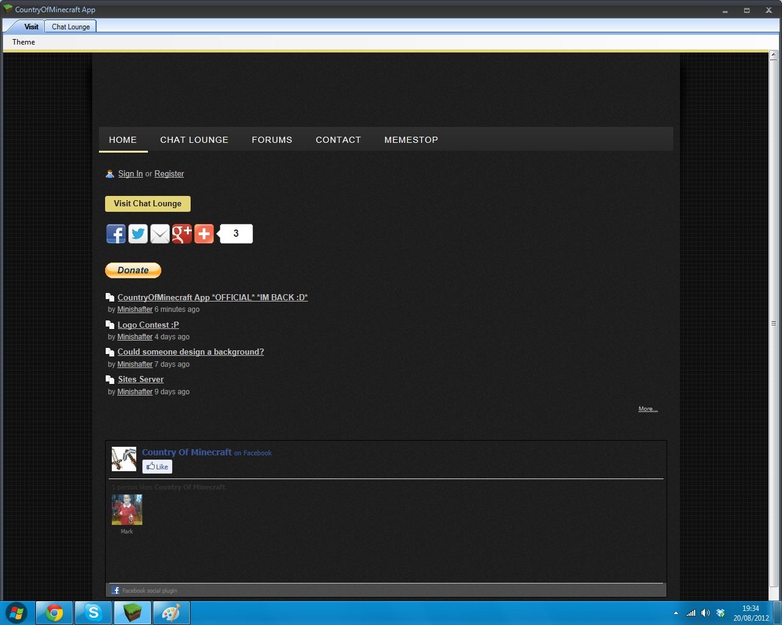Open the Paint palette taskbar icon
The height and width of the screenshot is (625, 782).
click(x=172, y=613)
